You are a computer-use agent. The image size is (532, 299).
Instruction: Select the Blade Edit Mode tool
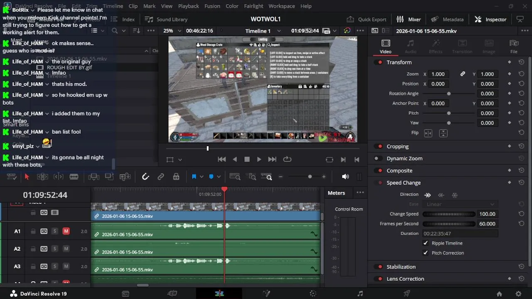coord(74,177)
